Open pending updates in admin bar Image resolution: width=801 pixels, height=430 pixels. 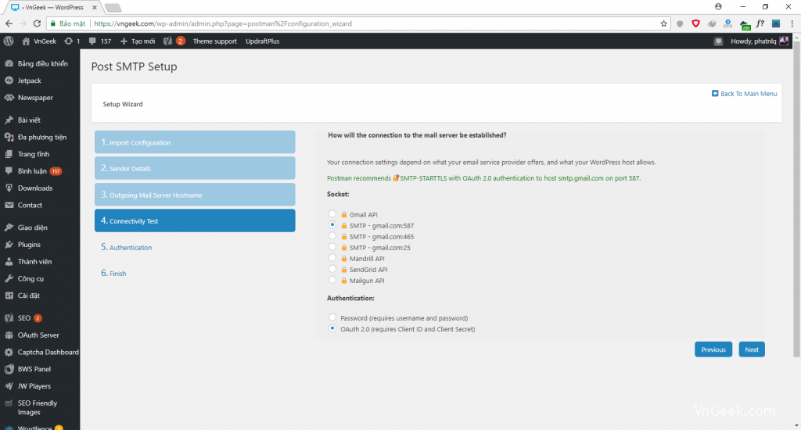pos(72,41)
